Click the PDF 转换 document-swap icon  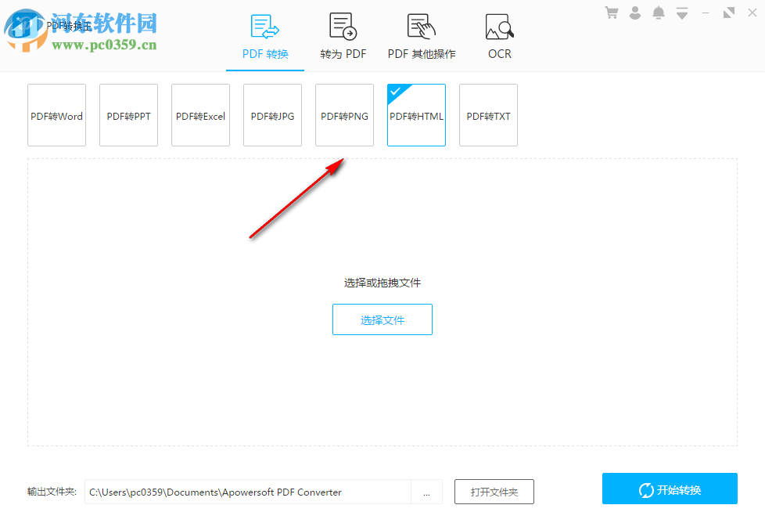[x=264, y=25]
